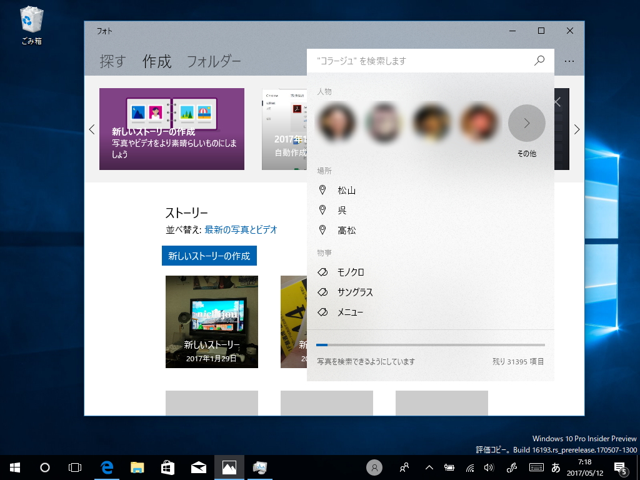Click the tag icon next to サングラス
Screen dimensions: 640x480
pos(322,292)
